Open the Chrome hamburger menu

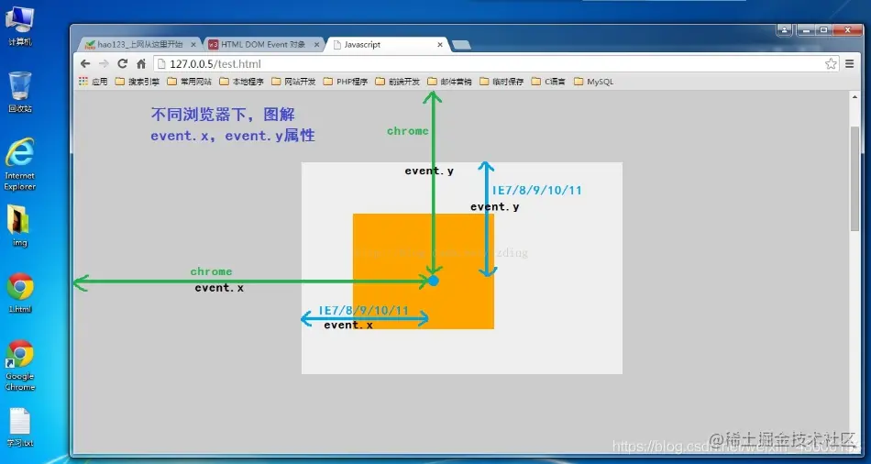click(849, 63)
